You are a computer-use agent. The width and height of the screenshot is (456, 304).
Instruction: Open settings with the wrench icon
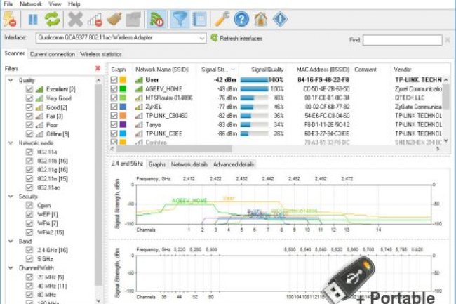coord(222,19)
